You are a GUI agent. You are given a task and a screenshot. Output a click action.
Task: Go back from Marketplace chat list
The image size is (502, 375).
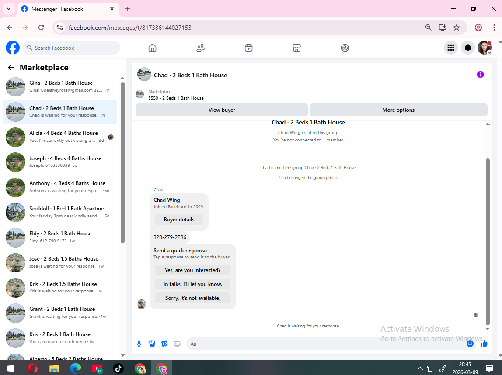(x=11, y=68)
